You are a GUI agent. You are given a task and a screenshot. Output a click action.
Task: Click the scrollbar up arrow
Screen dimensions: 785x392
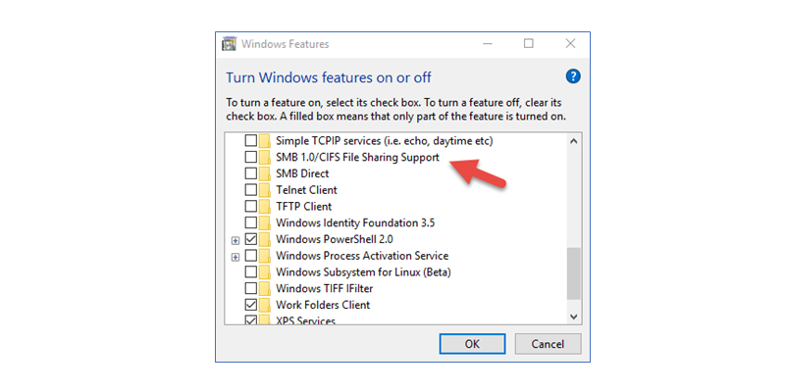(574, 141)
